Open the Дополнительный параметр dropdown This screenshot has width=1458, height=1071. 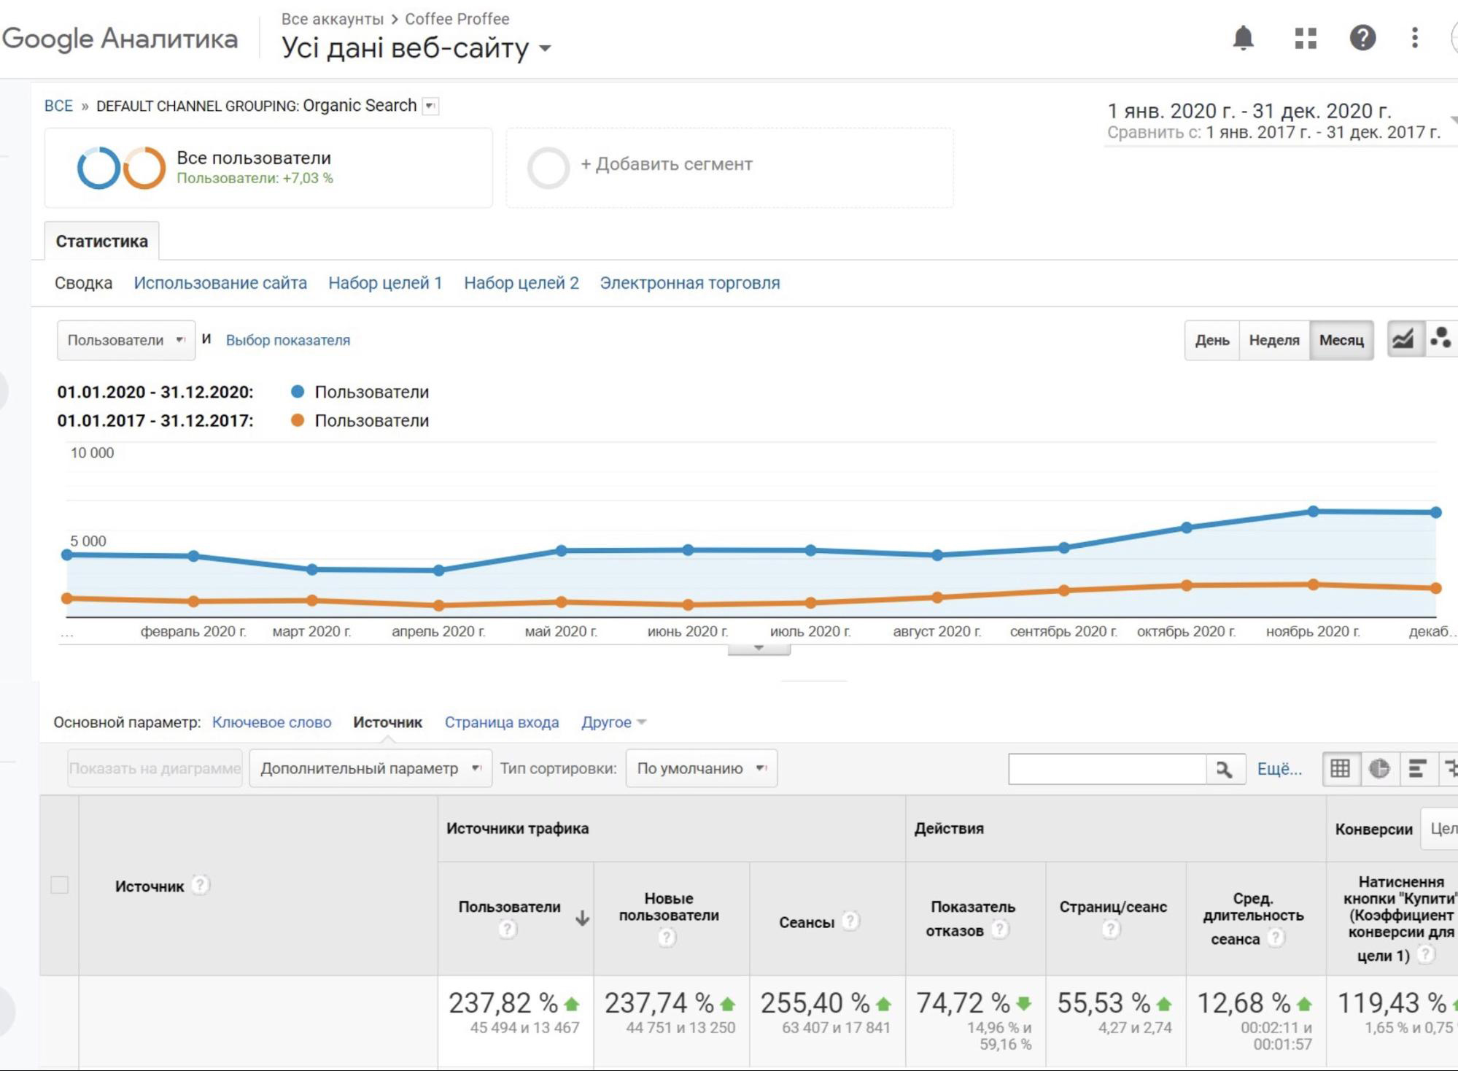[x=371, y=768]
